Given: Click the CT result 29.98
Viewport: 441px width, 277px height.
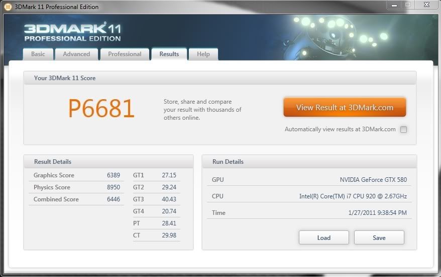Looking at the screenshot, I should [x=169, y=235].
